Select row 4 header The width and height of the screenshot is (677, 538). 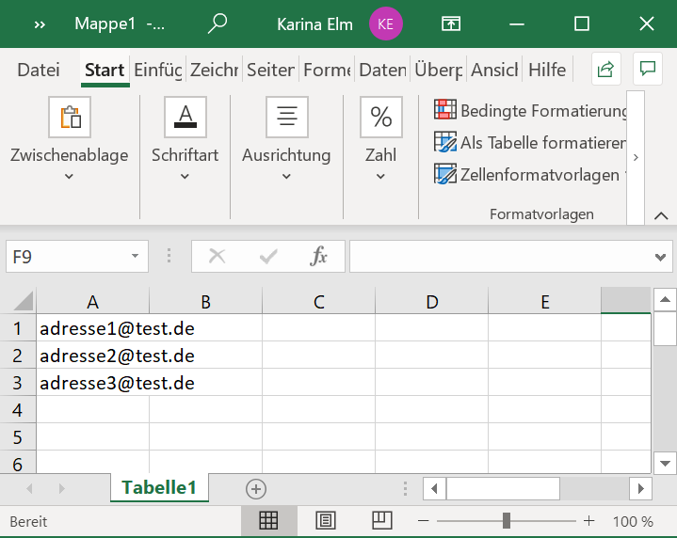18,409
